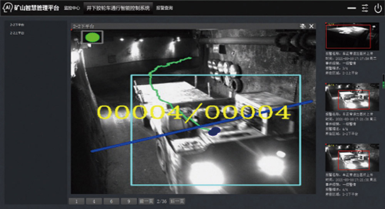
Task: Select 2-2下平台 in the camera list
Action: click(x=17, y=25)
